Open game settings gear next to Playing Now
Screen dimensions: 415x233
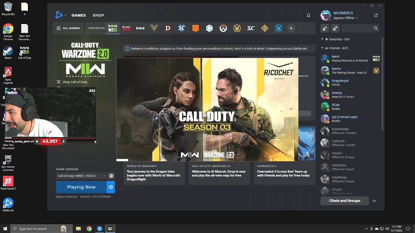[x=111, y=187]
